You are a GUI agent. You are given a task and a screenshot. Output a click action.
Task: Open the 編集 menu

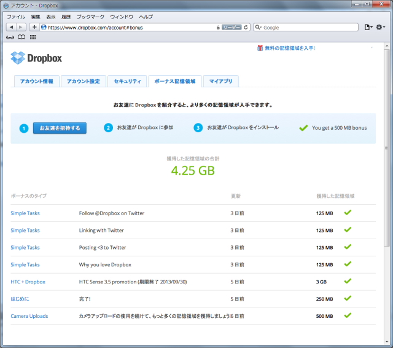(36, 17)
